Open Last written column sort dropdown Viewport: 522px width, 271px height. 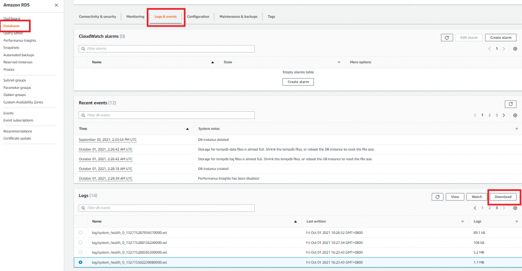click(x=462, y=221)
